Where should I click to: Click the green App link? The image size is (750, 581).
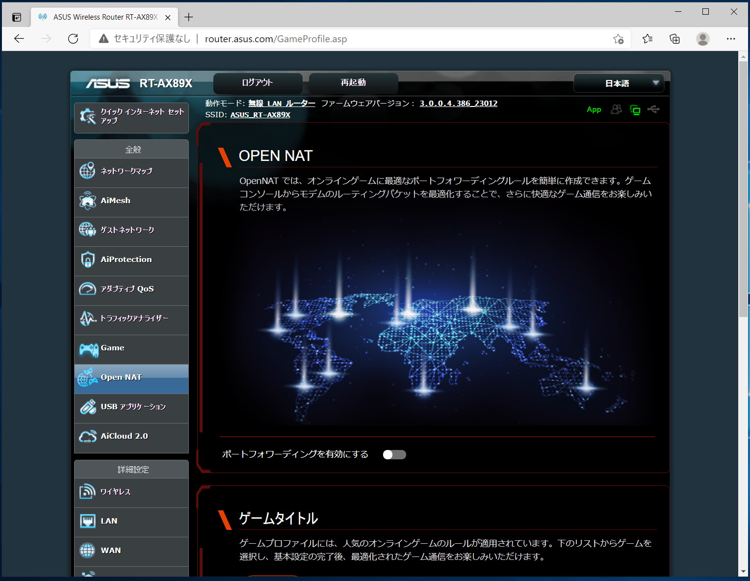tap(594, 109)
